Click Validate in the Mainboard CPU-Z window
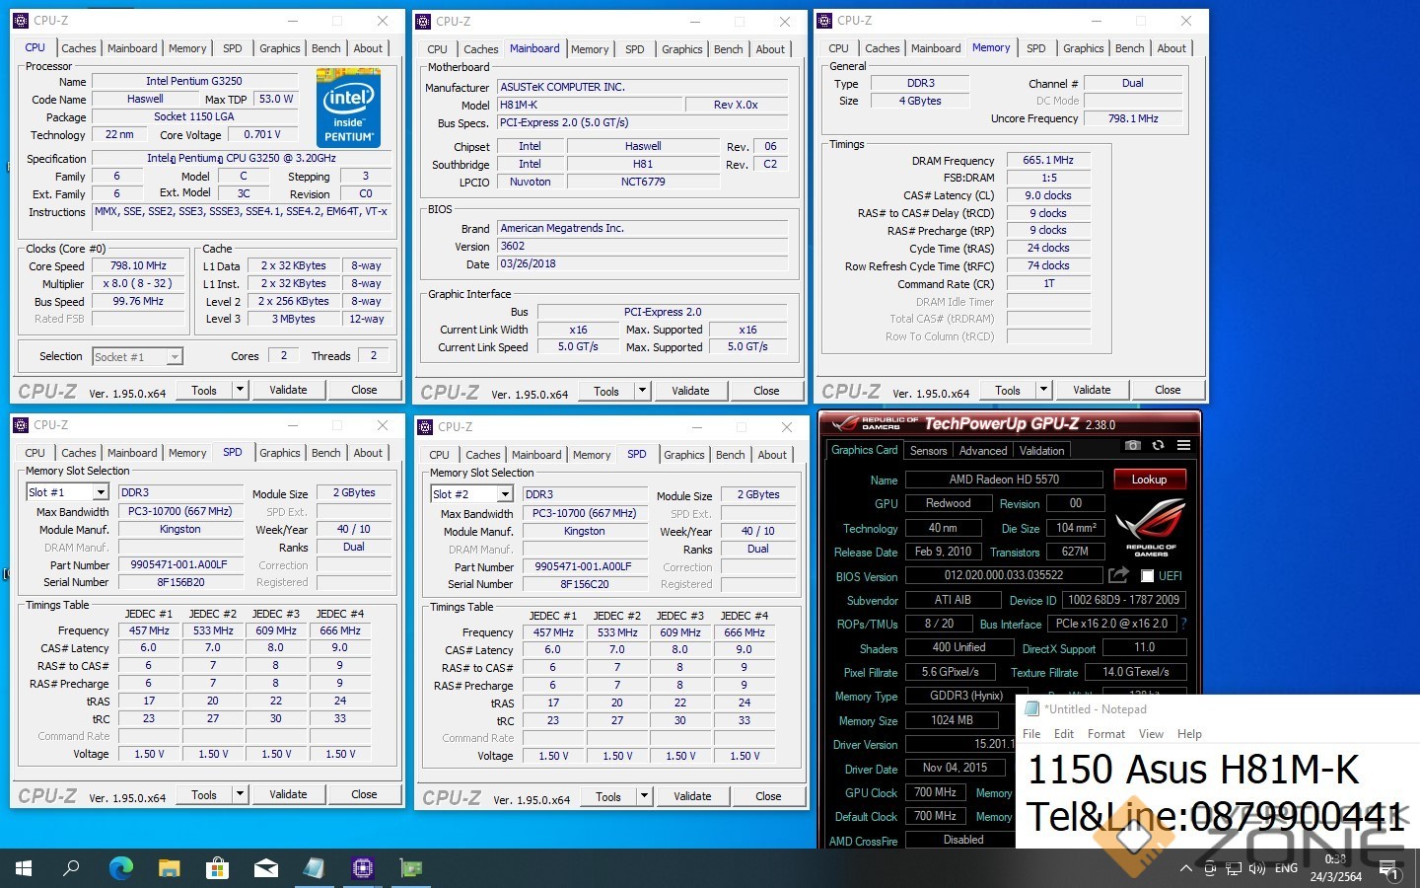 point(690,391)
